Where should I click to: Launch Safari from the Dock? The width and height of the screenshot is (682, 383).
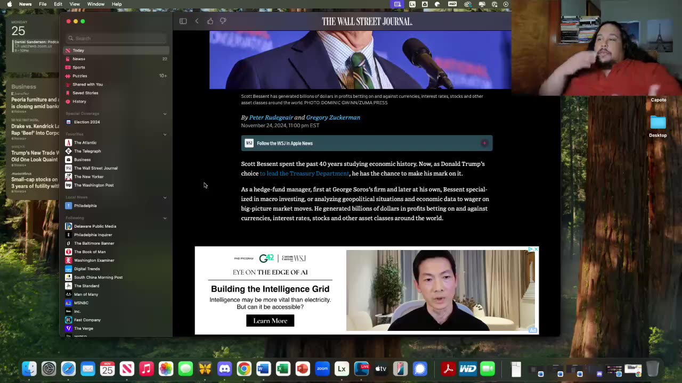(x=68, y=369)
